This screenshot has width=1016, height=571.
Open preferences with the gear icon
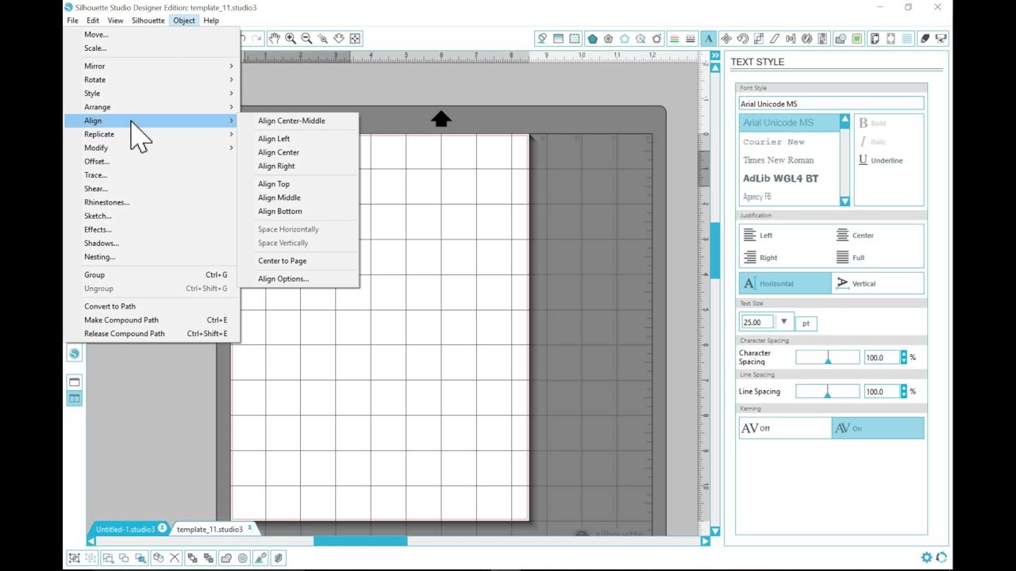pos(926,558)
